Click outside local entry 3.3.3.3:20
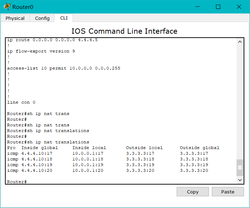This screenshot has width=250, height=208. click(140, 170)
